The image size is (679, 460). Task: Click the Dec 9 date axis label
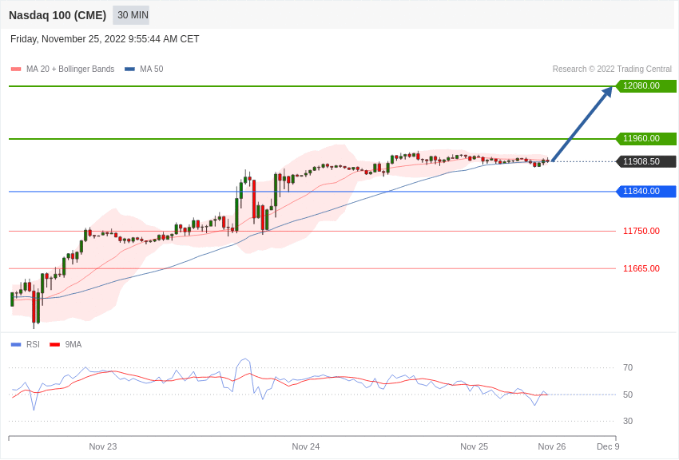point(608,446)
